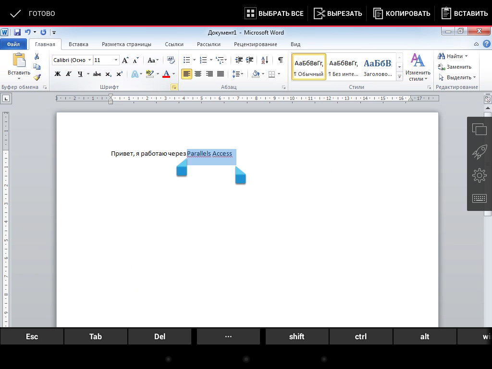Image resolution: width=492 pixels, height=369 pixels.
Task: Switch to Разметка страницы tab
Action: click(x=126, y=44)
